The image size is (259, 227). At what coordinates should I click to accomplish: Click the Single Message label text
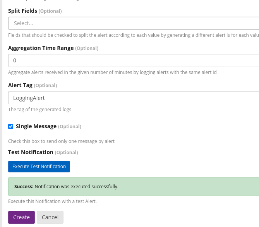click(36, 126)
